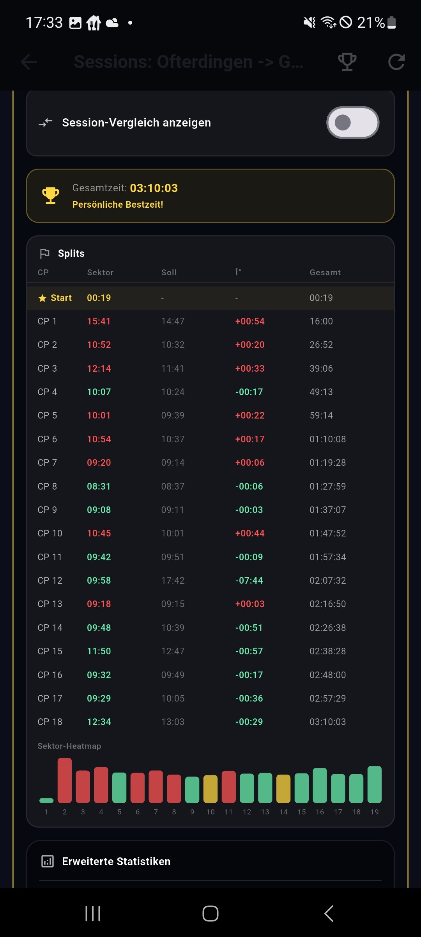Tap the Gesamt column header
The height and width of the screenshot is (937, 421).
[325, 273]
